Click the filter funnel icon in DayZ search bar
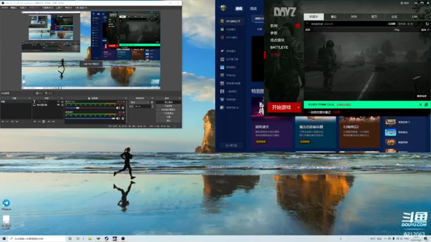The height and width of the screenshot is (242, 431). click(307, 24)
